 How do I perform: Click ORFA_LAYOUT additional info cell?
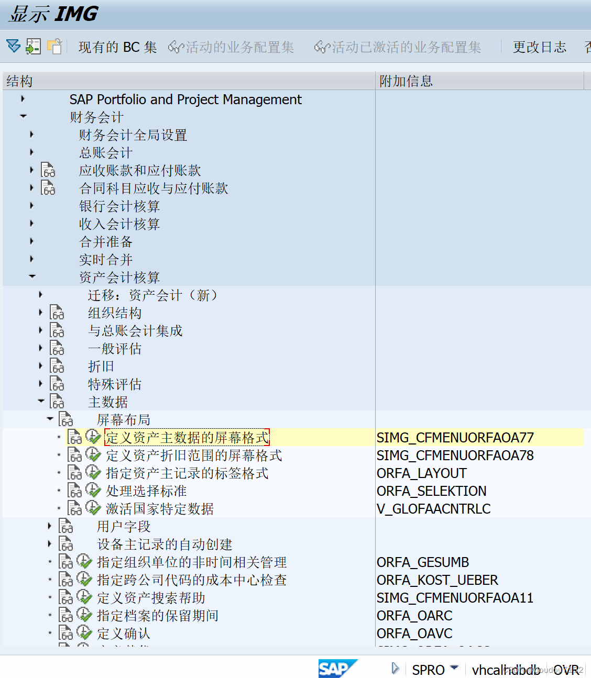coord(421,473)
